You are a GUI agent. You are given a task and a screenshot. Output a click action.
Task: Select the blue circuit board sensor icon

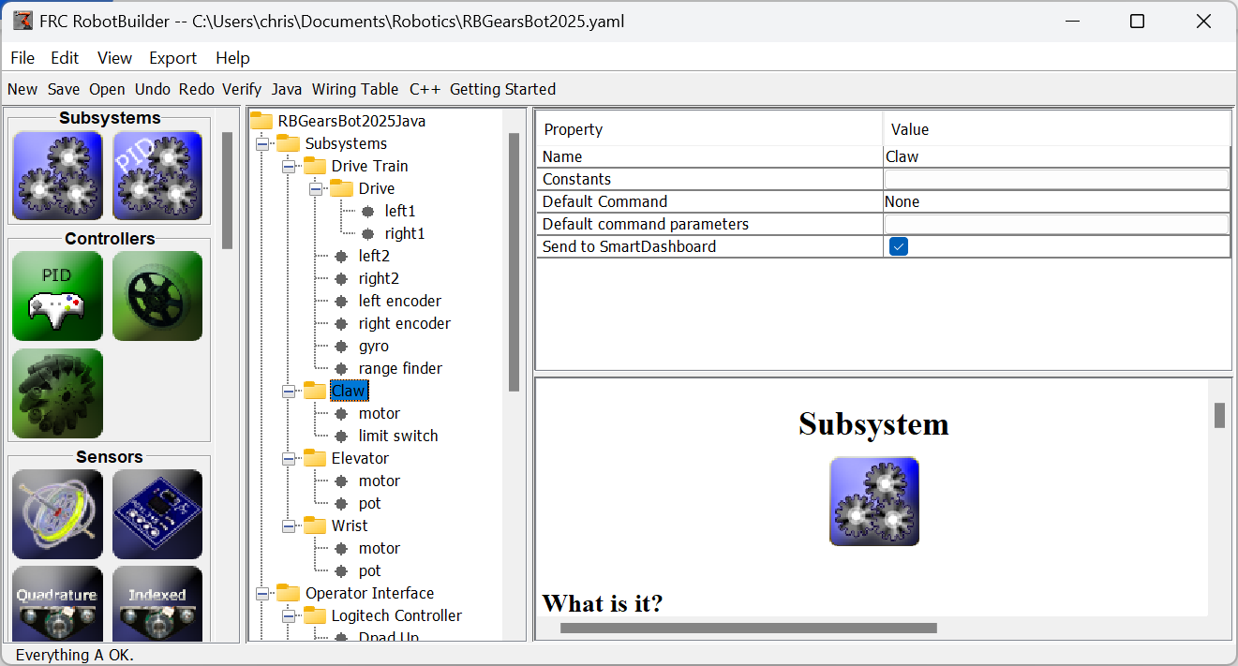pos(157,514)
